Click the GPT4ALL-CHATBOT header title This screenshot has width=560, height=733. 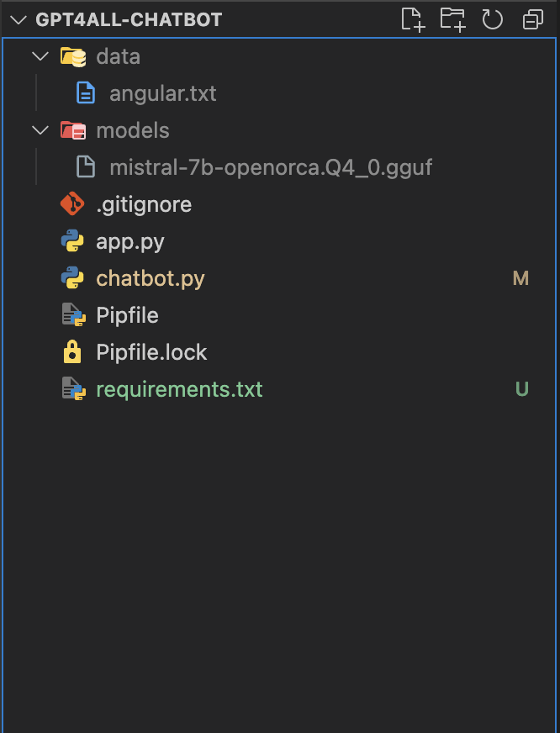(129, 19)
